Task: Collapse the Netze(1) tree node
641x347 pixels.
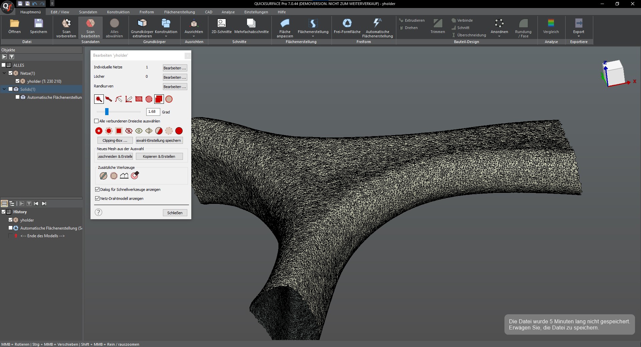Action: coord(4,73)
